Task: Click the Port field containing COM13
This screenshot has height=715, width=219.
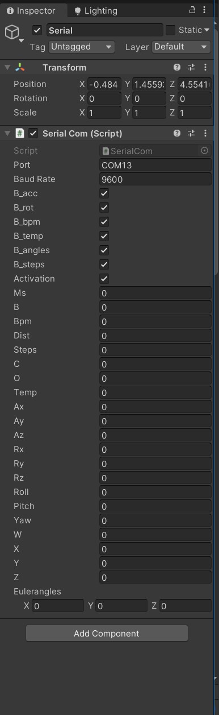Action: pos(155,165)
